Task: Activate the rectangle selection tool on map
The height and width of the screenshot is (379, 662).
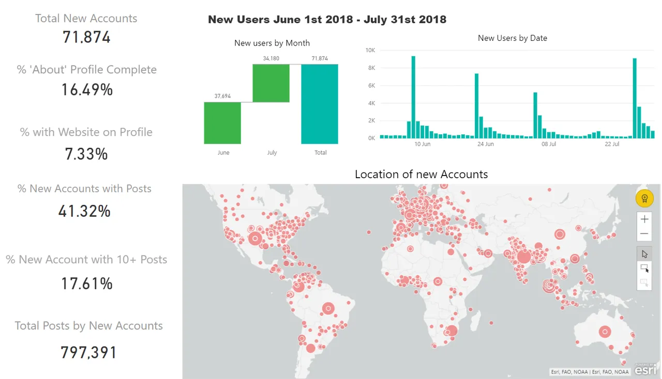Action: (644, 269)
